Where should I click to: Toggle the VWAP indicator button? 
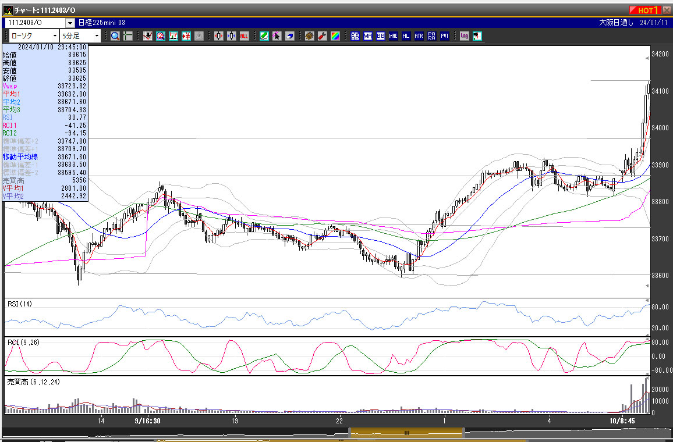pos(355,36)
